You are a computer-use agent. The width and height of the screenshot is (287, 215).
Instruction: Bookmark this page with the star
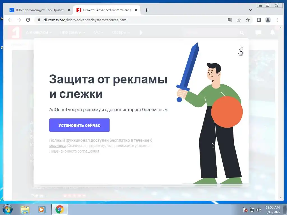coord(248,20)
